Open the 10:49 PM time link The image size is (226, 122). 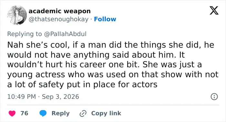pos(22,97)
